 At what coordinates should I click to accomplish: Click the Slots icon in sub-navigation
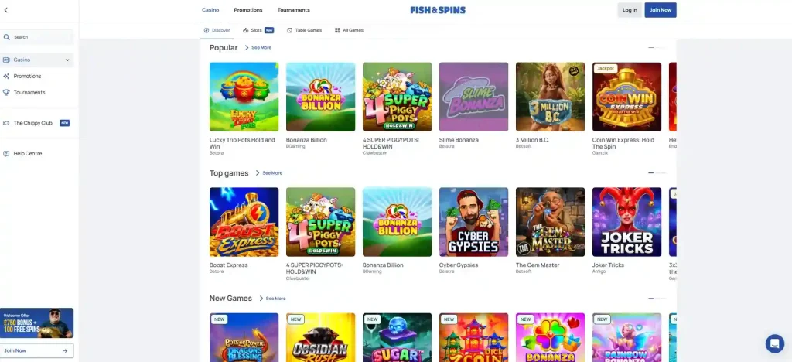(246, 30)
